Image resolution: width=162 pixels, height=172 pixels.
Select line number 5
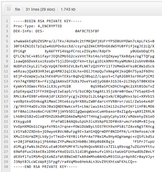(7, 41)
